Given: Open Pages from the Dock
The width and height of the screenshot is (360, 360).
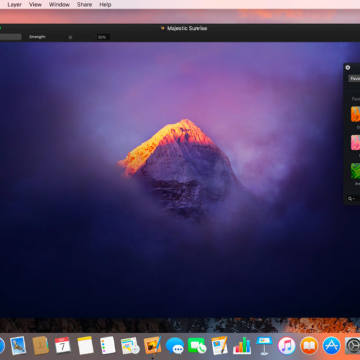Looking at the screenshot, I should click(219, 345).
